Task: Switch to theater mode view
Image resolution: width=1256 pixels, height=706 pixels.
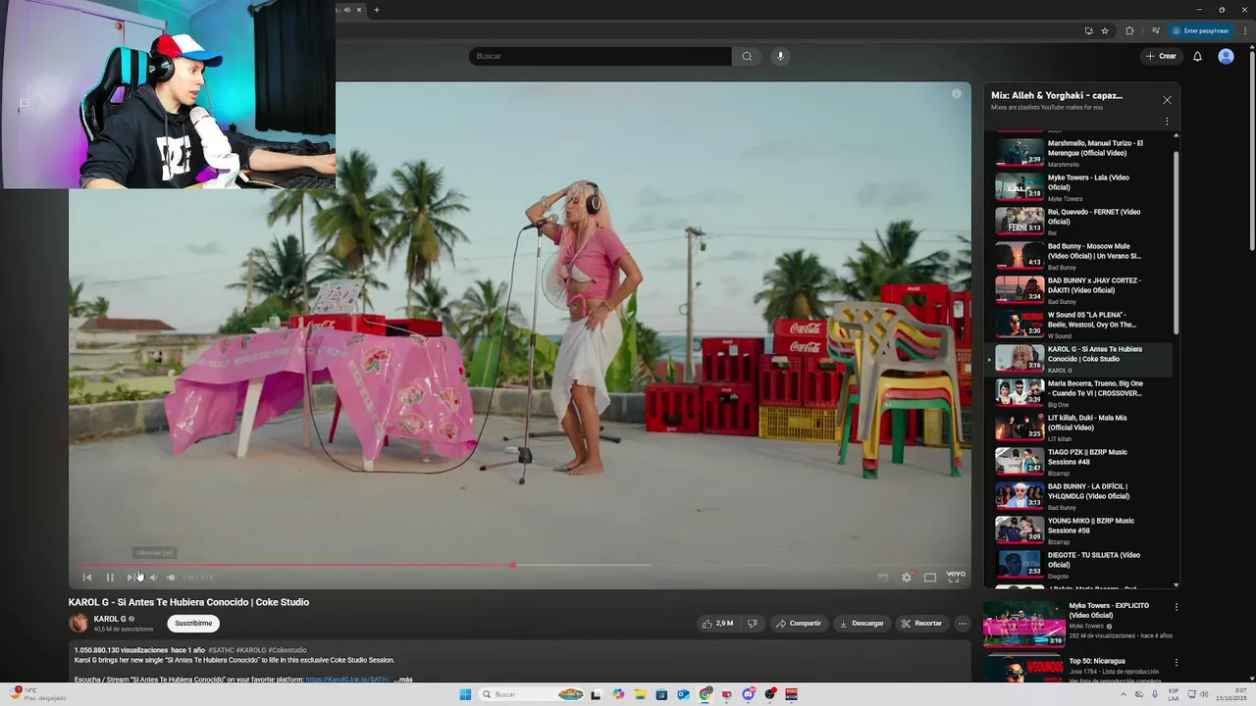Action: click(x=930, y=578)
